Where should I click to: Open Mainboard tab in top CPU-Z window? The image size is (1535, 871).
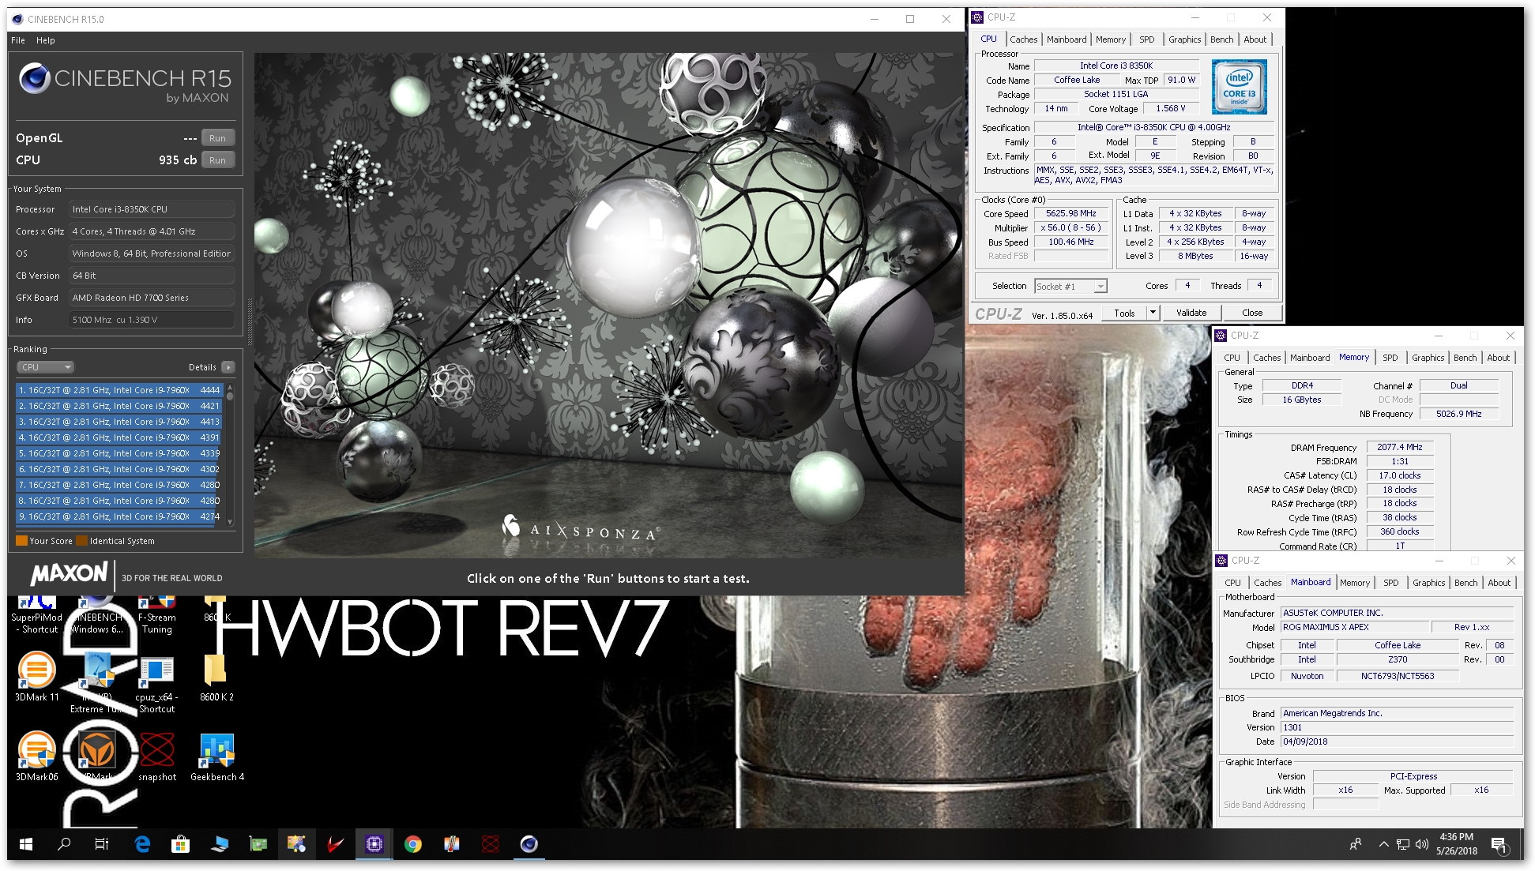pos(1067,39)
